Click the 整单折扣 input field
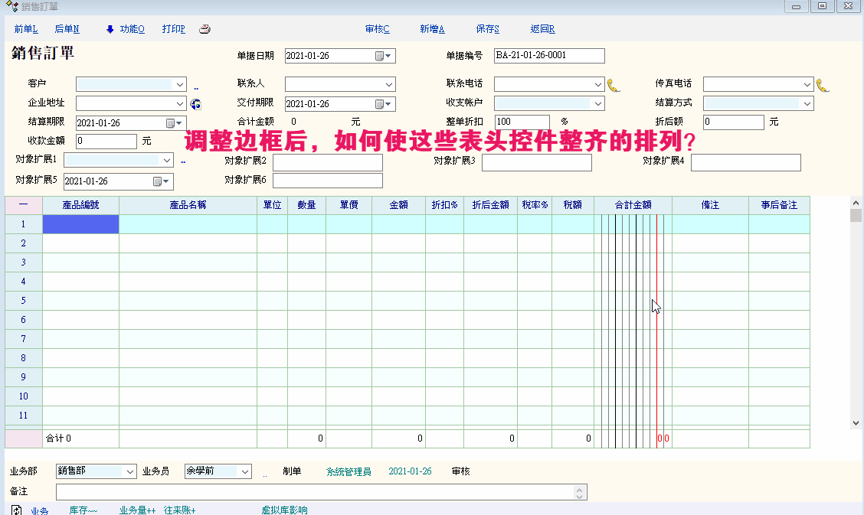864x515 pixels. click(522, 122)
